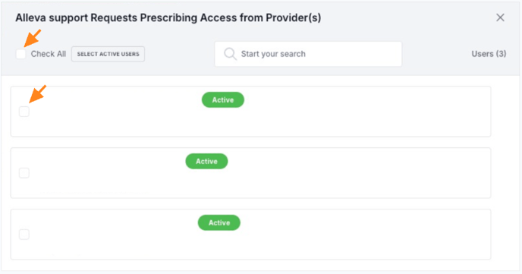This screenshot has height=274, width=522.
Task: Click the Users (3) count label
Action: pos(489,54)
